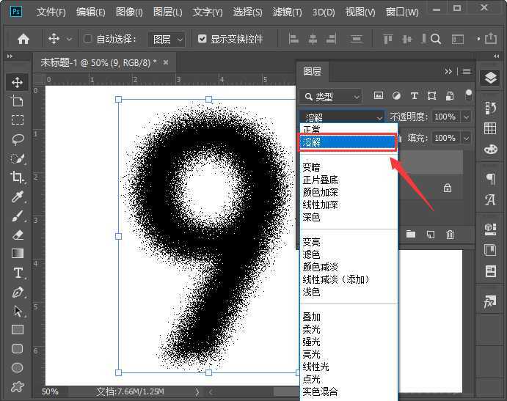Select the Move tool in toolbar
Screen dimensions: 507x401
coord(18,82)
